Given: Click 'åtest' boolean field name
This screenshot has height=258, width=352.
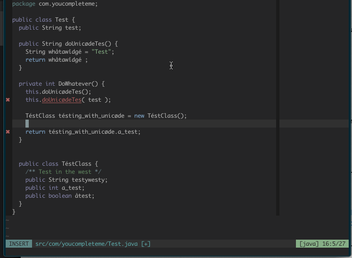Looking at the screenshot, I should pyautogui.click(x=83, y=196).
